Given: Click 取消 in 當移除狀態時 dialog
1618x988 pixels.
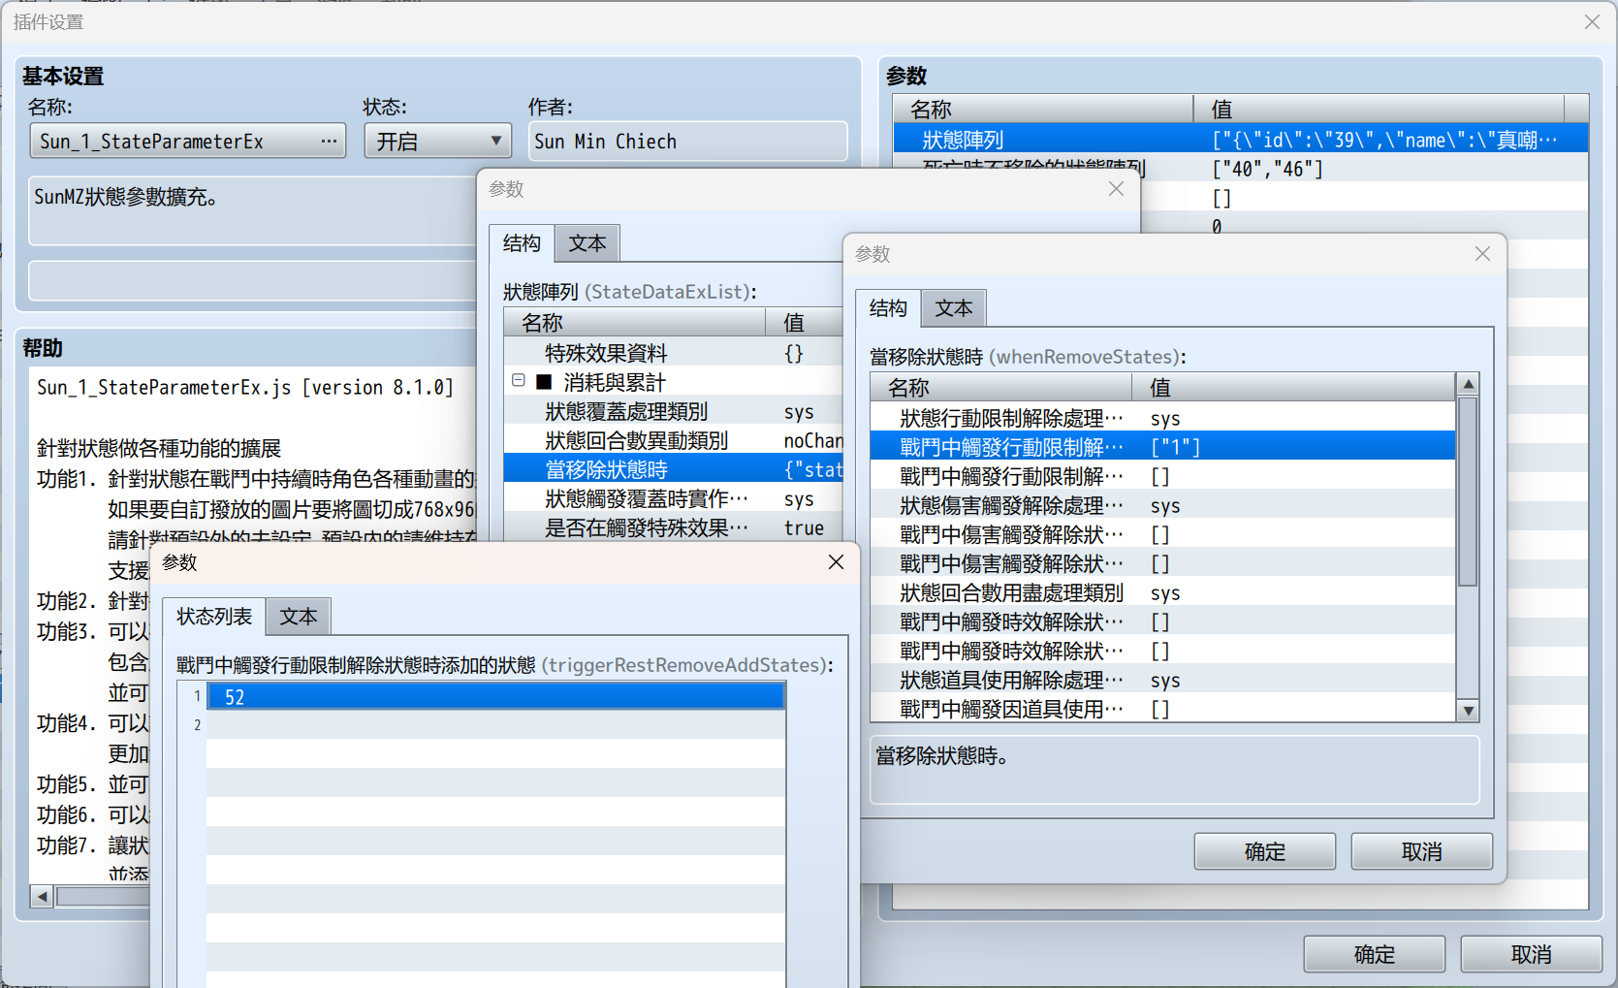Looking at the screenshot, I should point(1421,851).
